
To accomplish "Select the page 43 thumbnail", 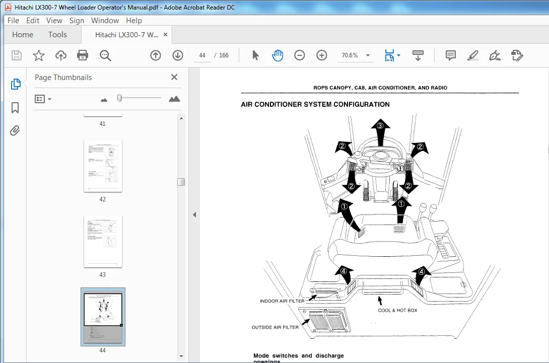I will pos(103,242).
